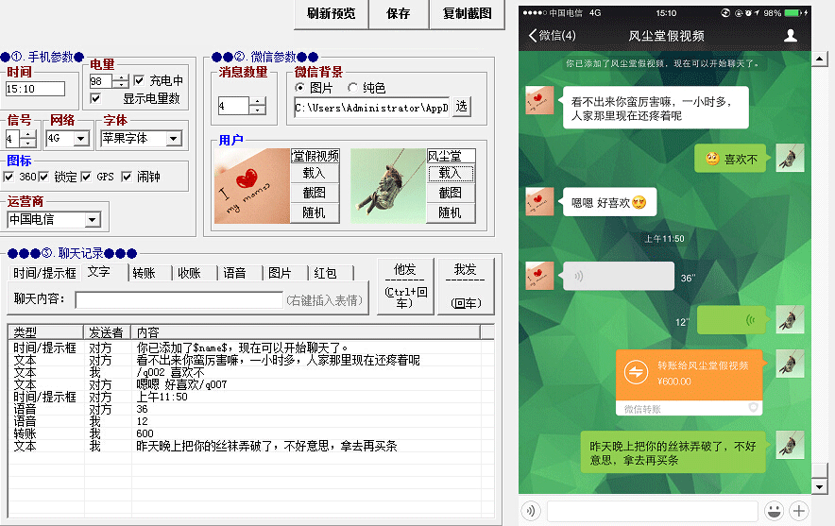This screenshot has height=526, width=835.
Task: Toggle the 充电中 charging checkbox
Action: tap(140, 81)
